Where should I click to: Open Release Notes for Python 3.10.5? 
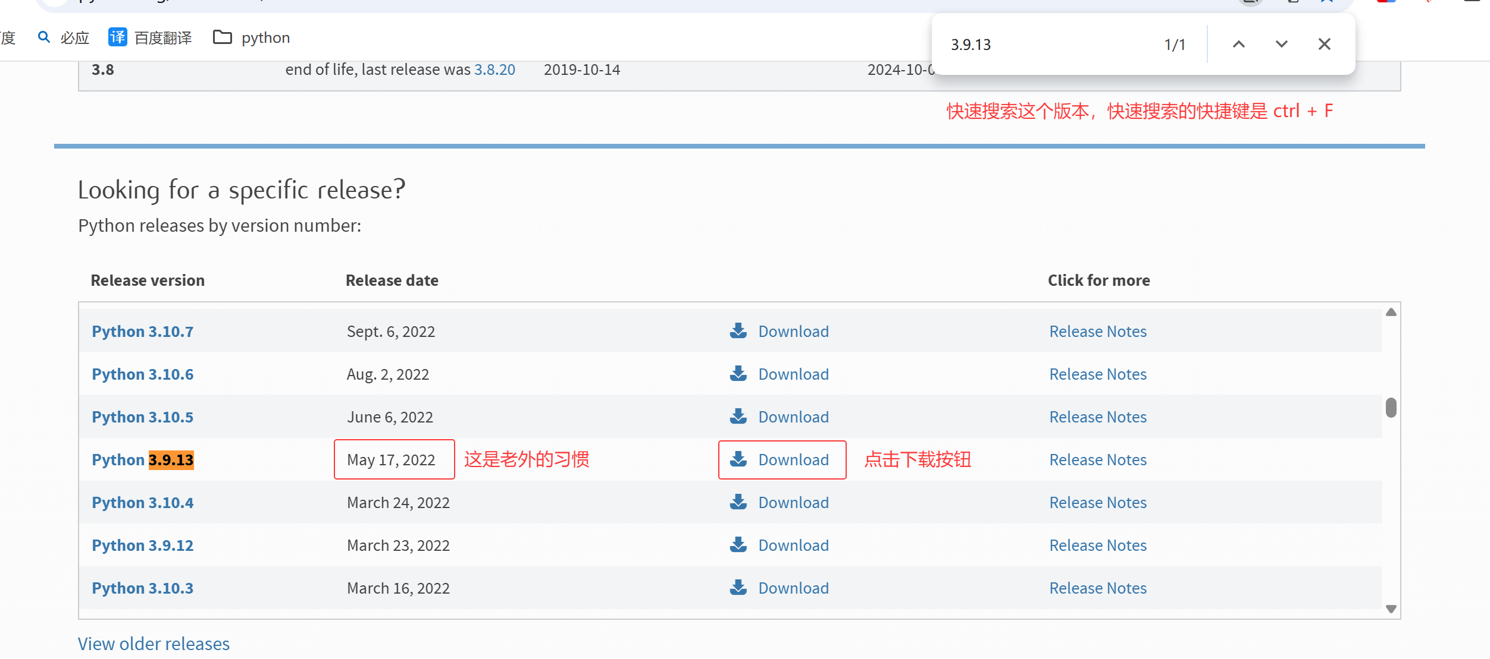(x=1097, y=417)
